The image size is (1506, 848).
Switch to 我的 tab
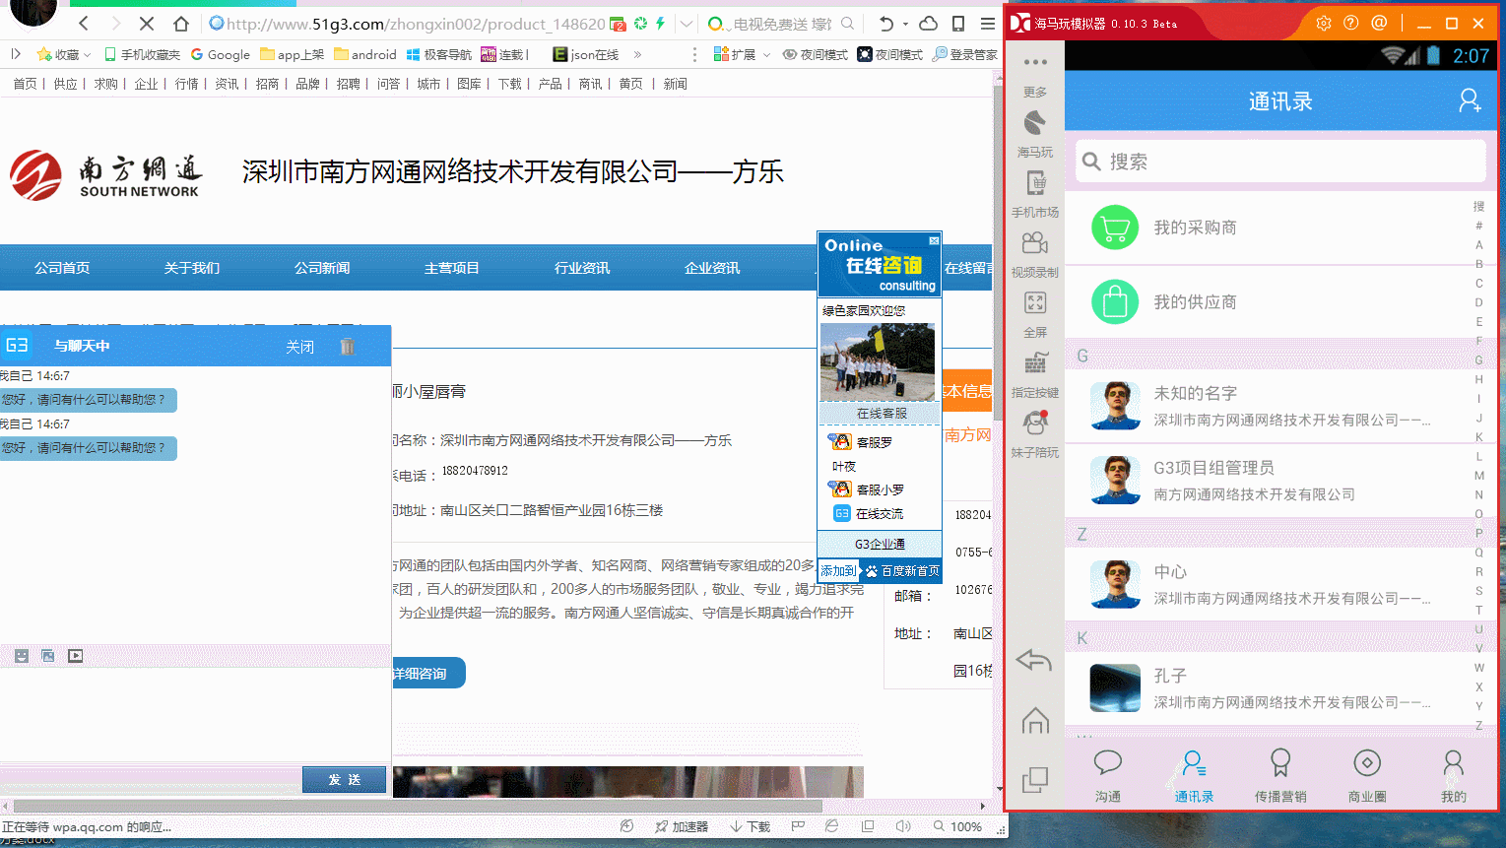click(x=1454, y=776)
